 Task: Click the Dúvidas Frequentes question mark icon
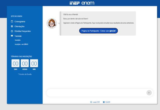coord(12,31)
